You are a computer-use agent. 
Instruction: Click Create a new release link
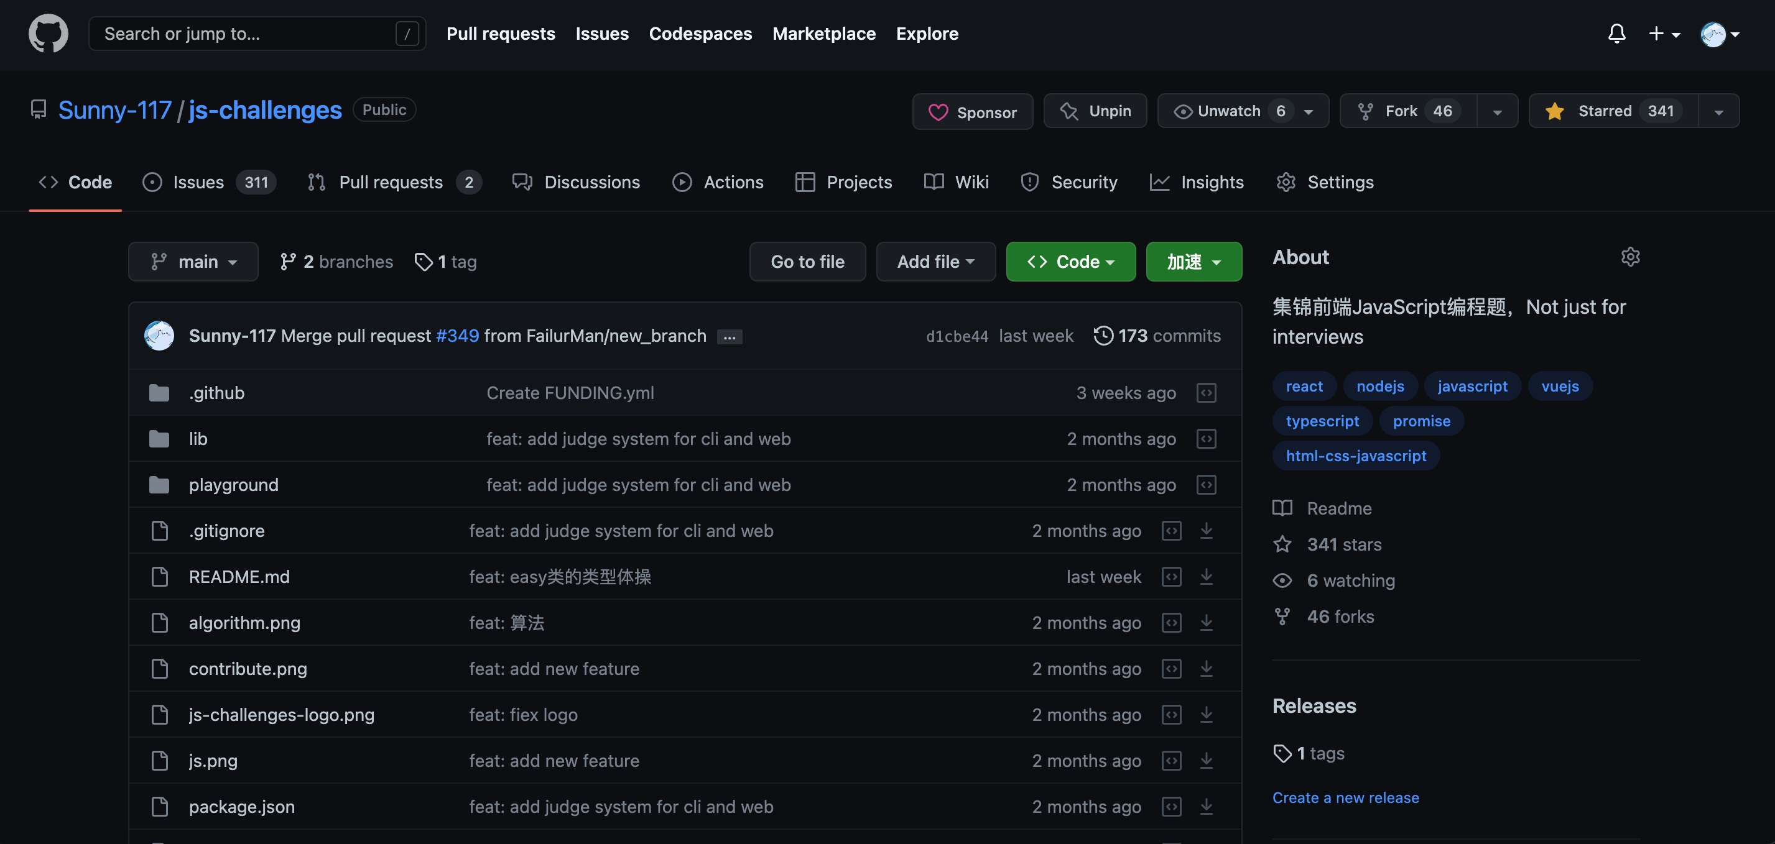[1345, 797]
